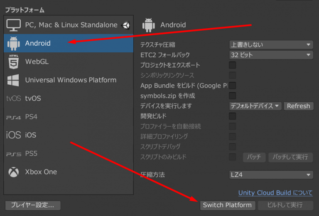Open ETC2 フォールバック 32 ビット dropdown

271,55
